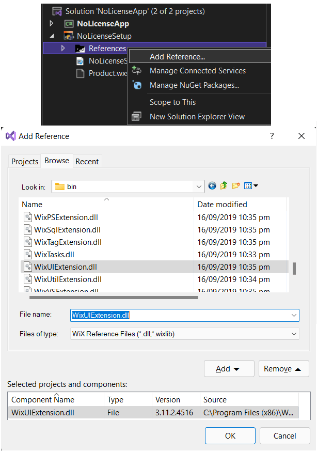Click the back navigation arrow icon
317x452 pixels.
pos(212,185)
